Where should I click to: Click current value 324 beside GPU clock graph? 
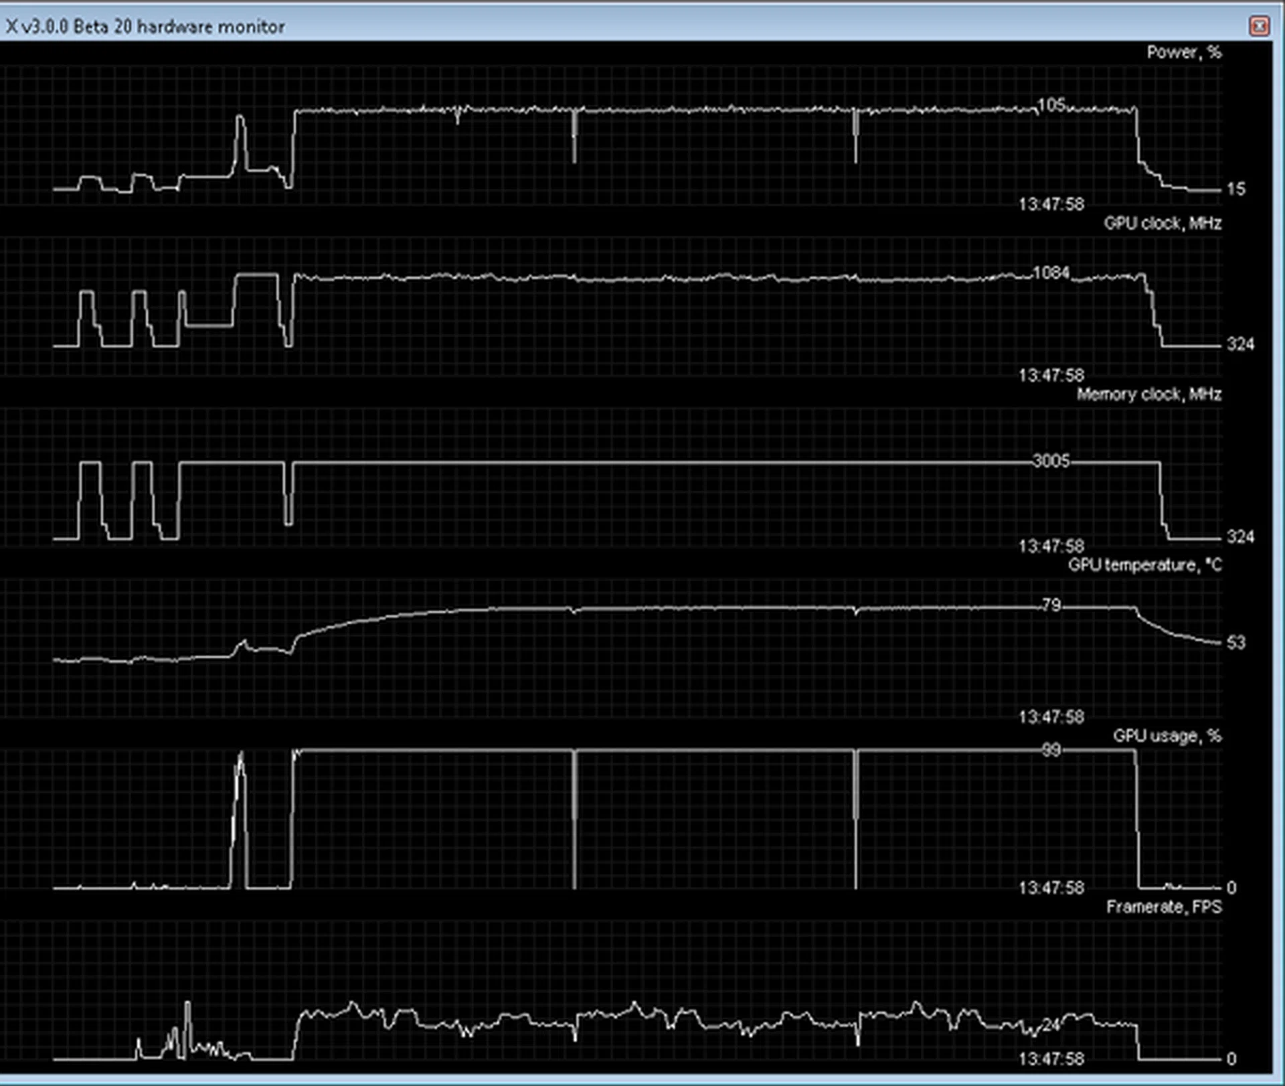pyautogui.click(x=1239, y=344)
